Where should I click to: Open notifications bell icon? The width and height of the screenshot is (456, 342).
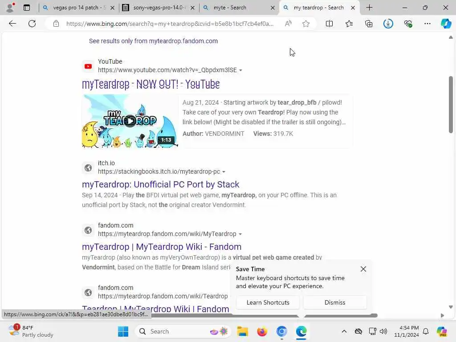click(426, 331)
